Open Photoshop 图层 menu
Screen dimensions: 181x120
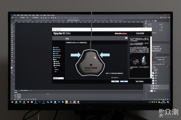(x=26, y=15)
